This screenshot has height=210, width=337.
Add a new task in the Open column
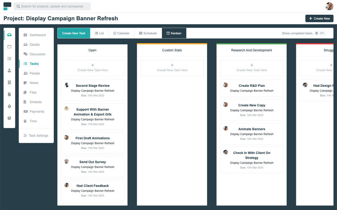pos(93,68)
